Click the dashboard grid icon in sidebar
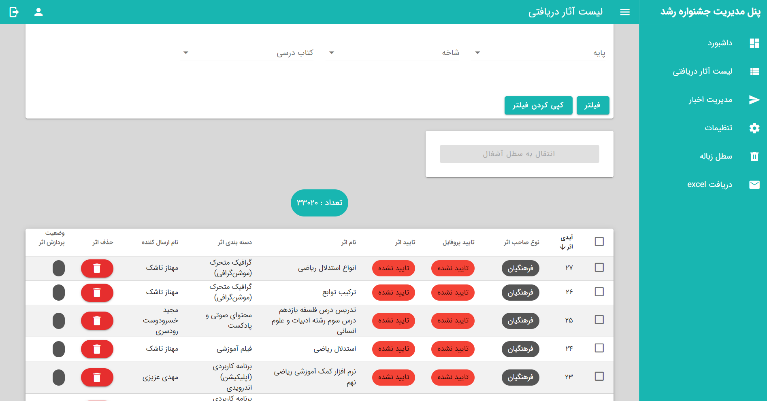This screenshot has height=401, width=767. tap(754, 43)
